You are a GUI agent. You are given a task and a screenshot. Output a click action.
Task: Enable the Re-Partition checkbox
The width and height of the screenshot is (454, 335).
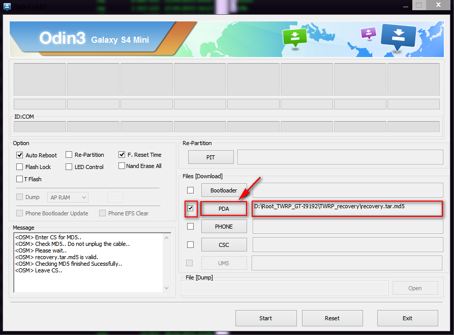[69, 155]
